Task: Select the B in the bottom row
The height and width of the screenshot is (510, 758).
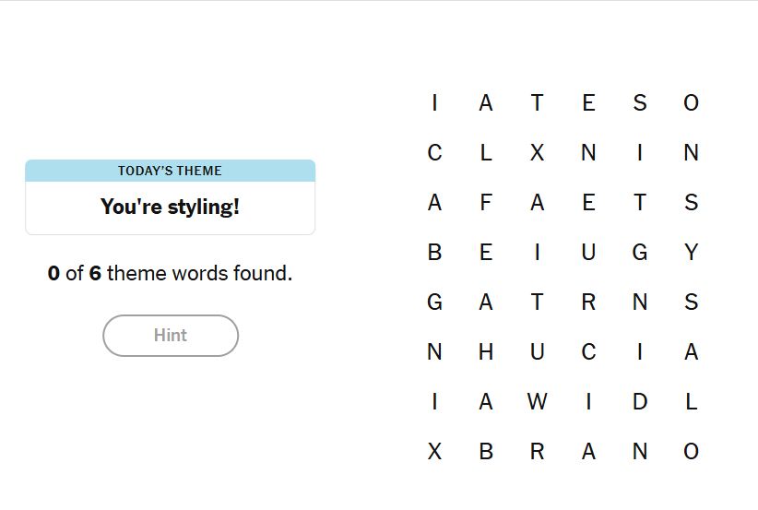Action: tap(486, 452)
